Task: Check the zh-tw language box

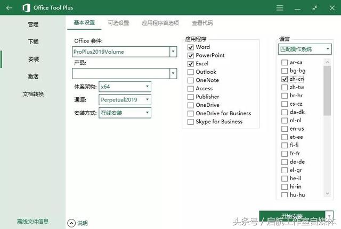Action: point(285,87)
